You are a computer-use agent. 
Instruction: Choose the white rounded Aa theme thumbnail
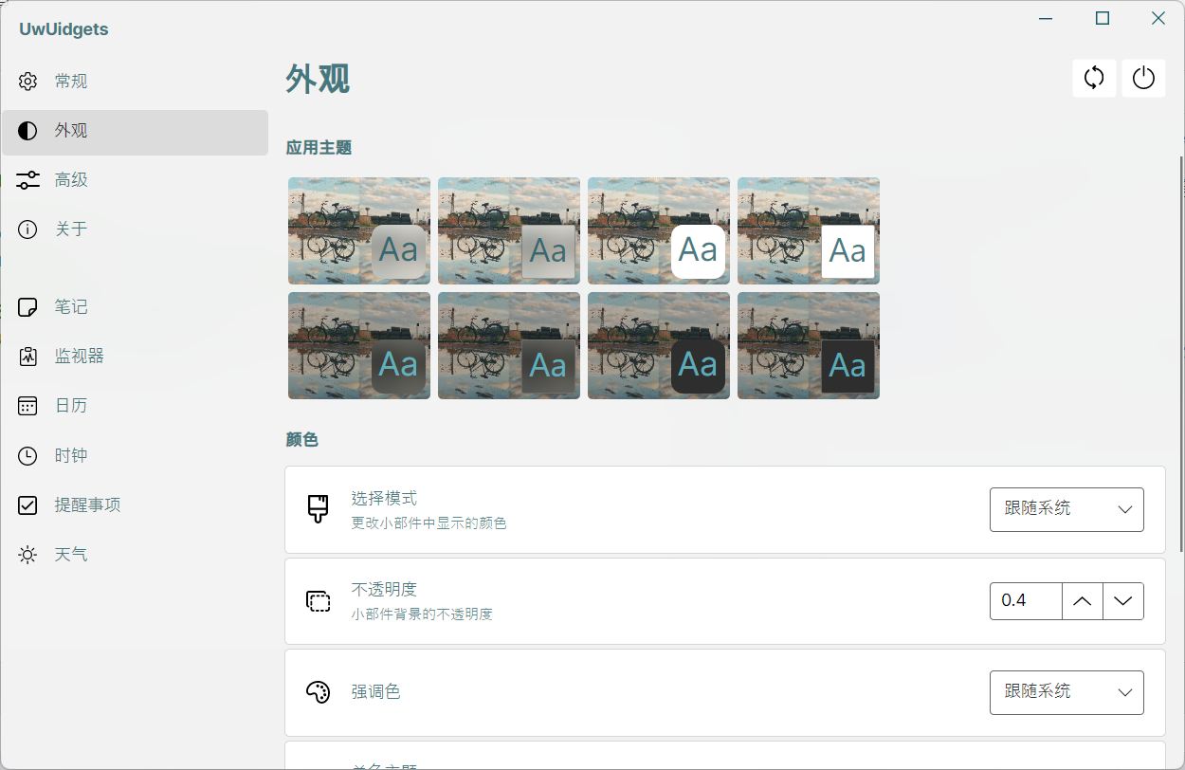(x=659, y=230)
